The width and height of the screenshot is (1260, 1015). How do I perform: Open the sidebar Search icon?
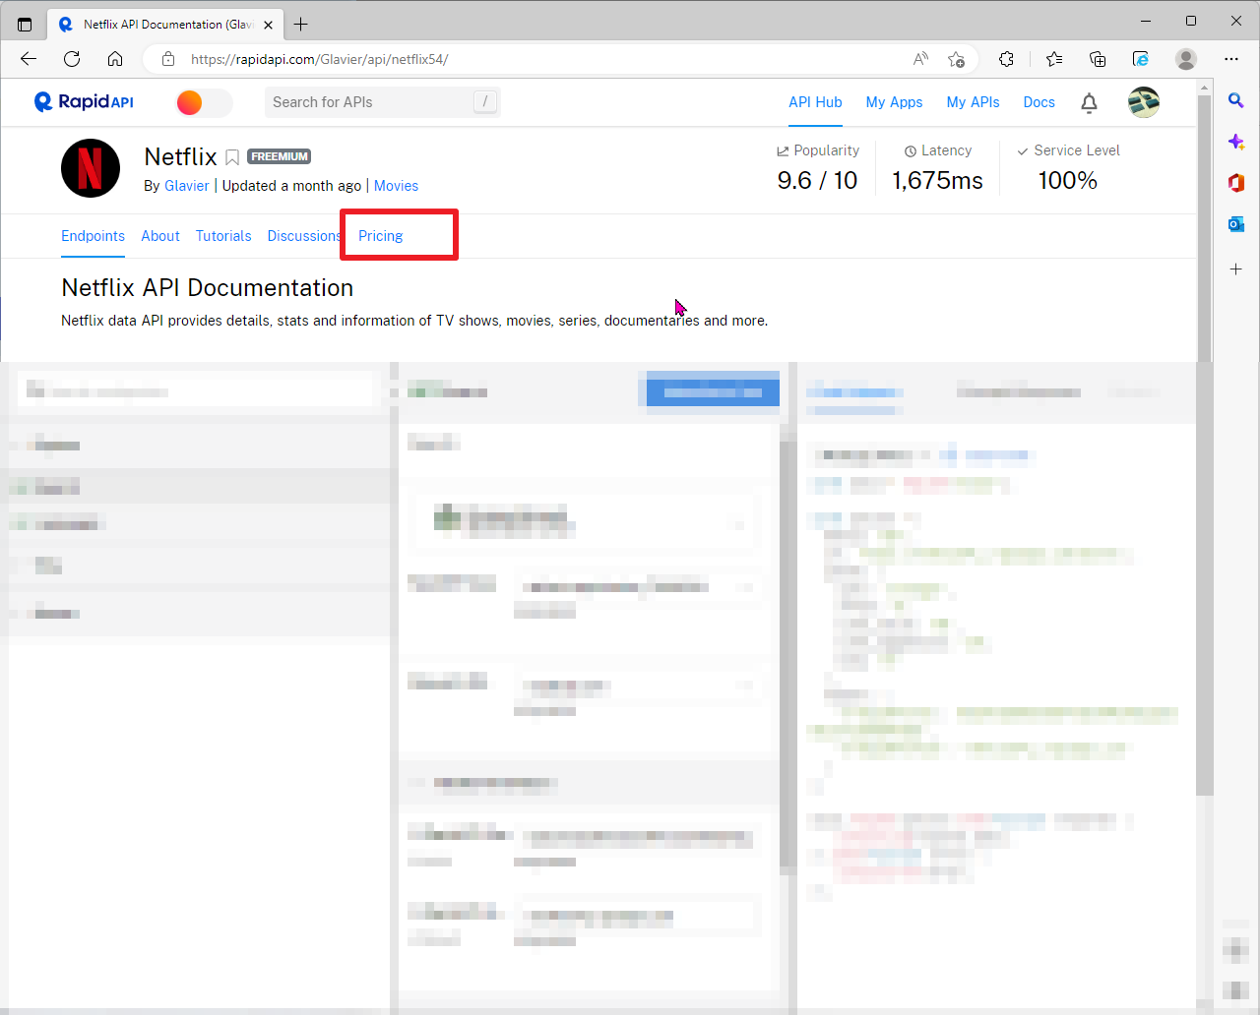tap(1236, 100)
